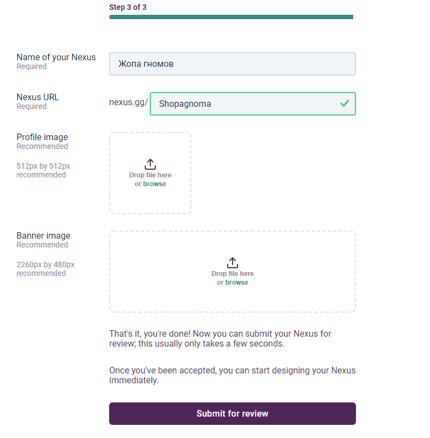The image size is (430, 438).
Task: Click the Nexus URL label
Action: (x=38, y=97)
